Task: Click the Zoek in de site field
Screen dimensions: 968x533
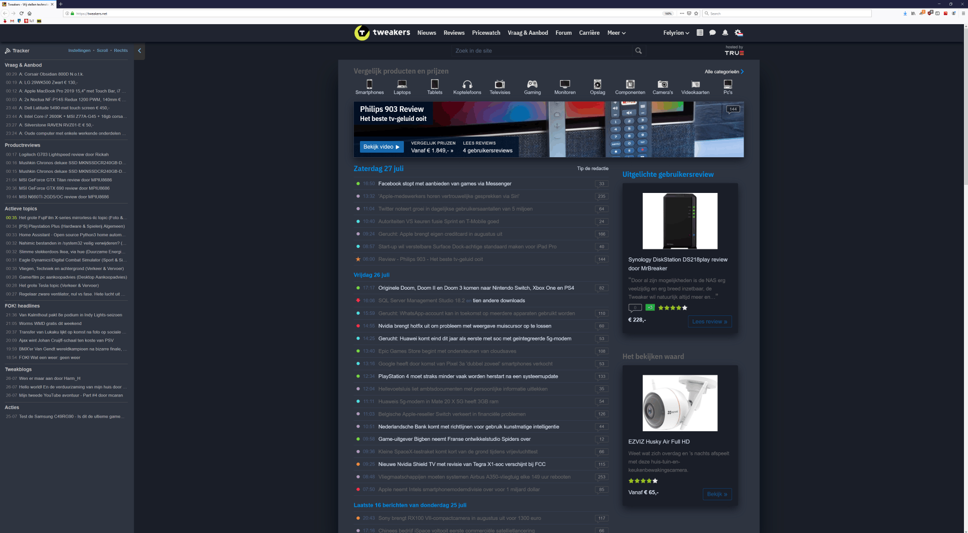Action: [x=543, y=51]
